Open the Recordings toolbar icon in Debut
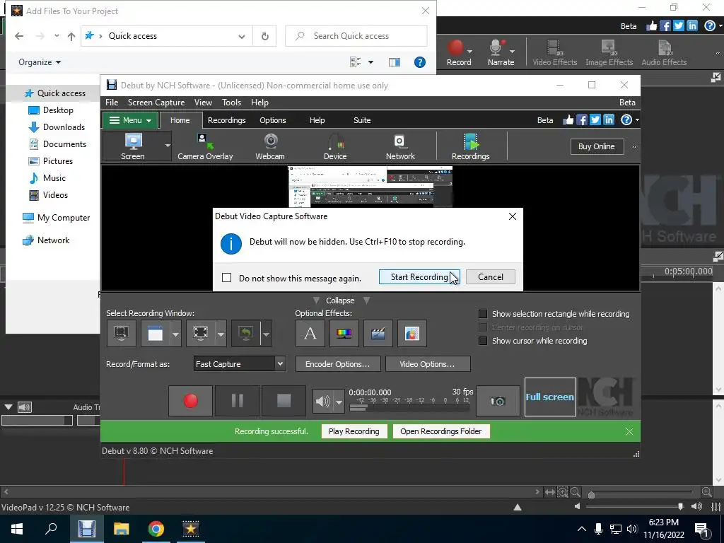Screen dimensions: 724x543 pos(470,146)
